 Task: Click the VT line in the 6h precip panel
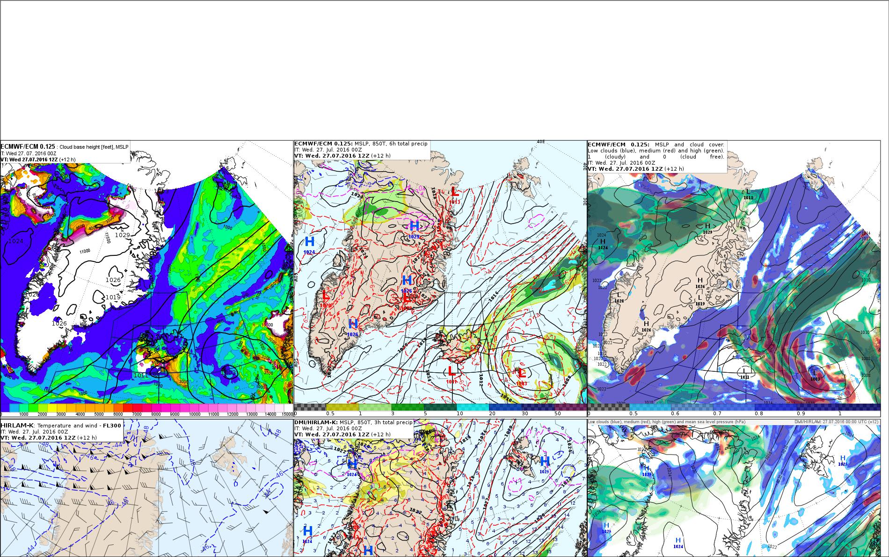point(342,156)
